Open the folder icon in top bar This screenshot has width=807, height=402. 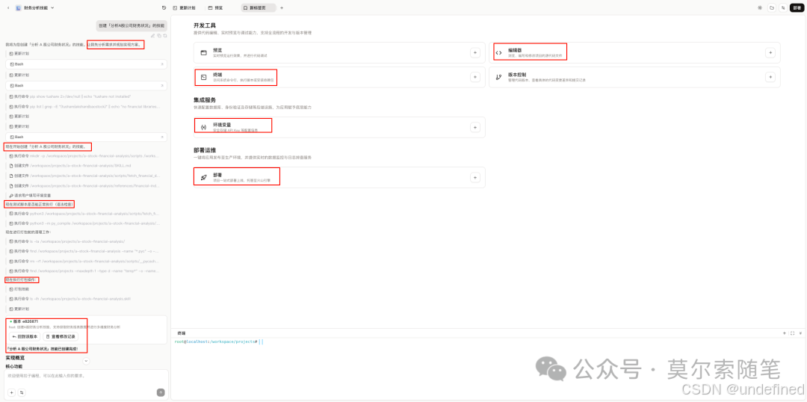click(771, 7)
